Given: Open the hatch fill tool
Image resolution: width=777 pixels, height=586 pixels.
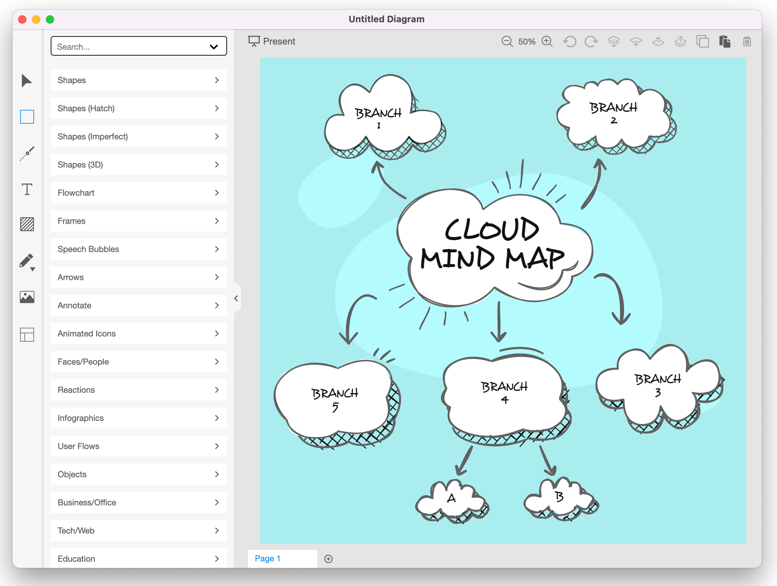Looking at the screenshot, I should (27, 224).
